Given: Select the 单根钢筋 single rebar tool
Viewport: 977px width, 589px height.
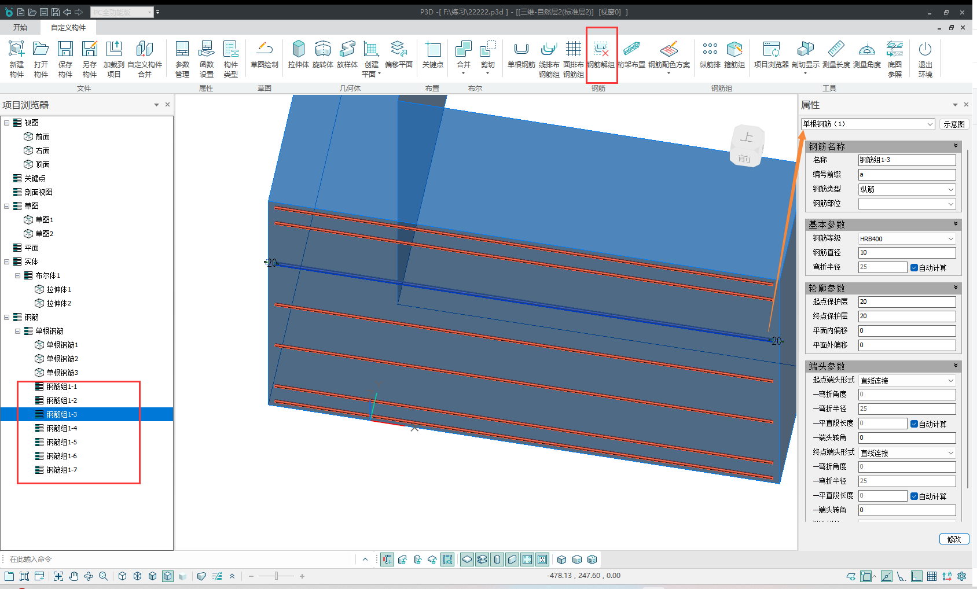Looking at the screenshot, I should click(521, 50).
